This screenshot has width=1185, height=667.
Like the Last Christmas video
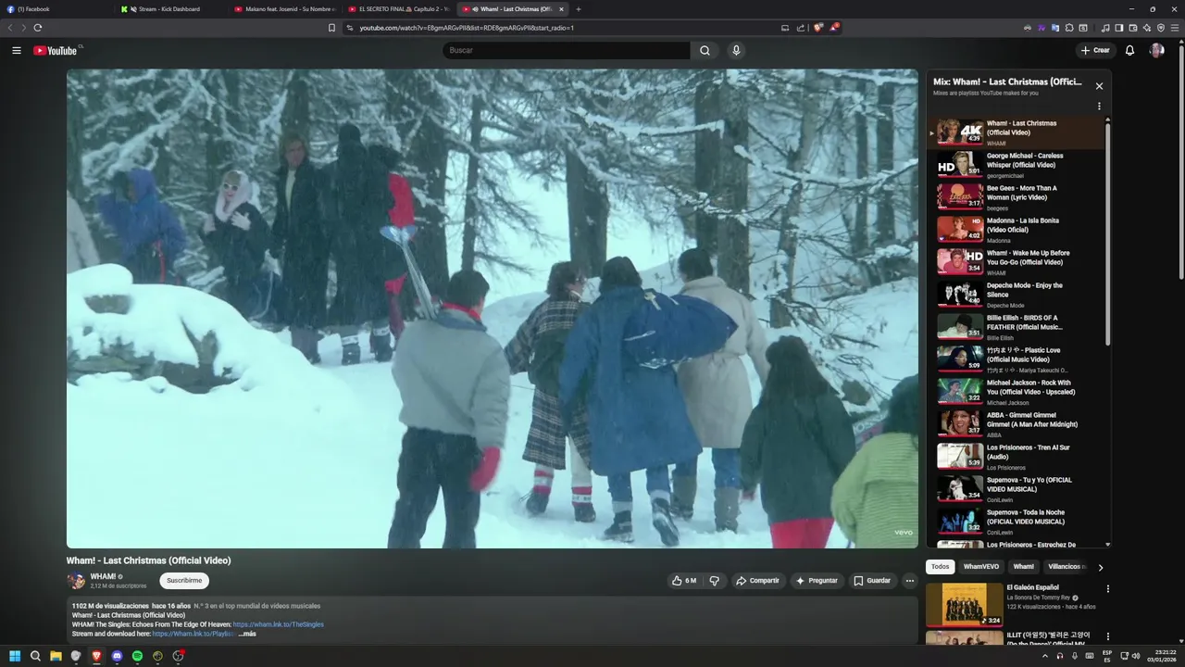coord(684,581)
